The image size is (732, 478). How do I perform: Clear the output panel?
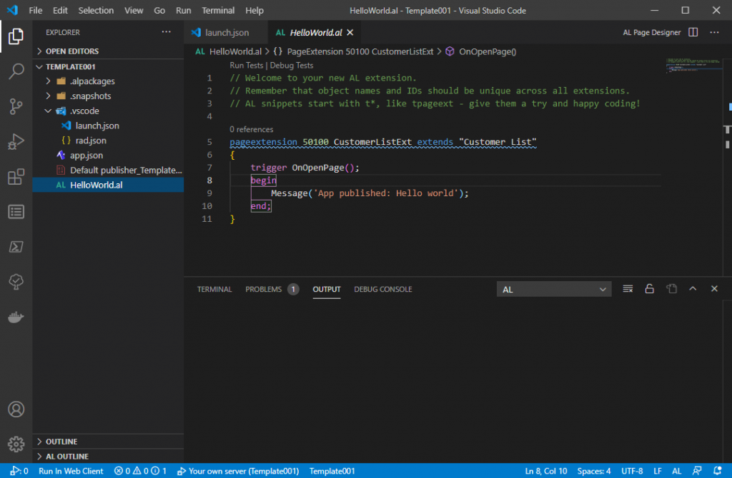click(x=628, y=289)
